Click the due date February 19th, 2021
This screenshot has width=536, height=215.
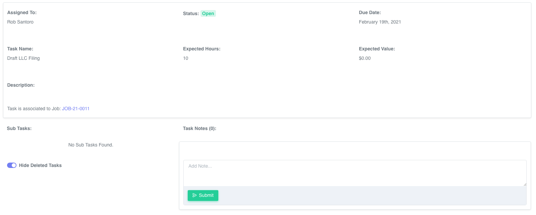pos(380,22)
